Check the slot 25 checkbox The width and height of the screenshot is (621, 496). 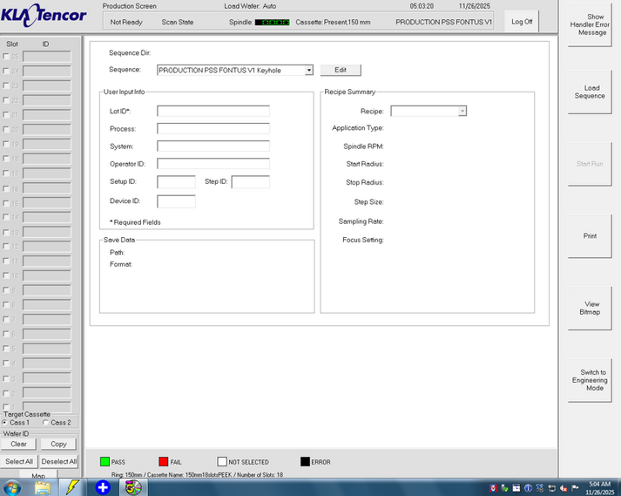tap(6, 57)
